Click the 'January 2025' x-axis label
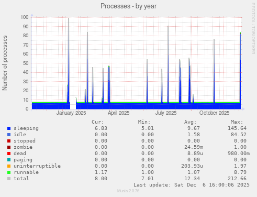Viewport: 257px width, 197px height. pyautogui.click(x=71, y=113)
